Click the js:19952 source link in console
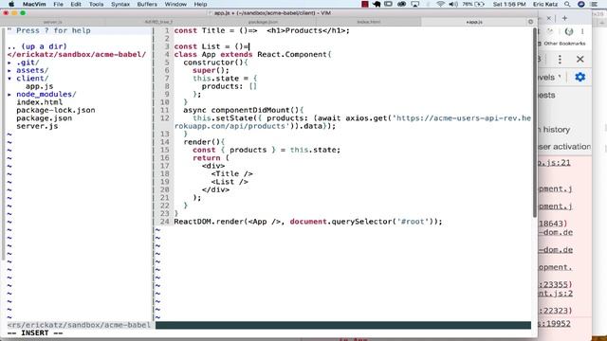607x341 pixels. 554,324
